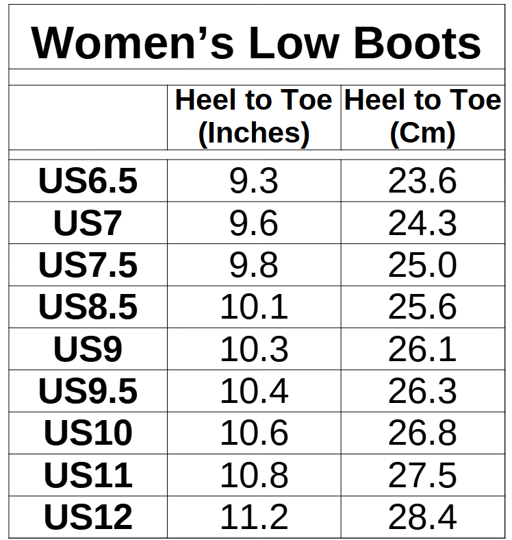Click the US6.5 size row label
The width and height of the screenshot is (512, 540).
coord(88,182)
